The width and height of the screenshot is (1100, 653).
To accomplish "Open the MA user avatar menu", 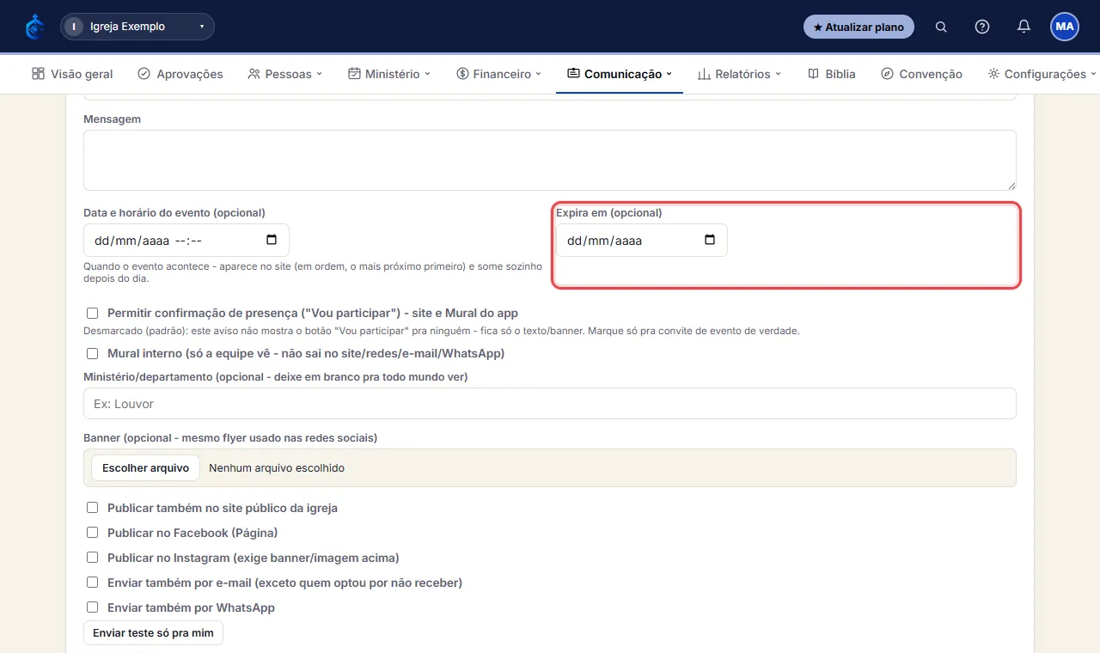I will [1065, 27].
